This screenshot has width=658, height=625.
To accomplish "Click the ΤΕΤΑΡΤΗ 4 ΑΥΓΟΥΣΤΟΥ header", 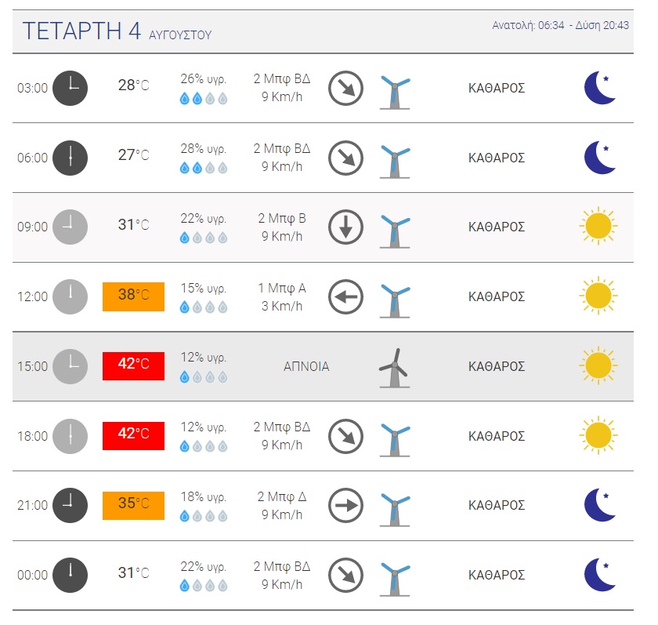I will [117, 31].
